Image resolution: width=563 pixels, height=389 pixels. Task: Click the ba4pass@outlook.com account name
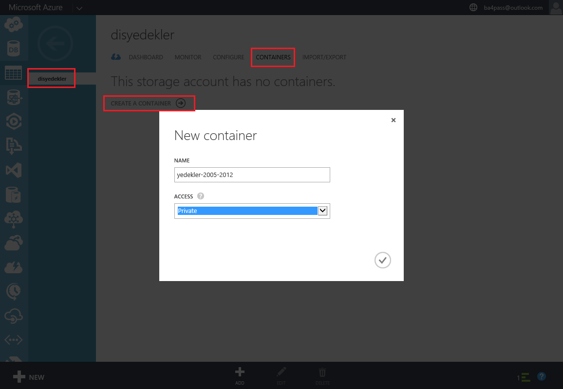(513, 7)
